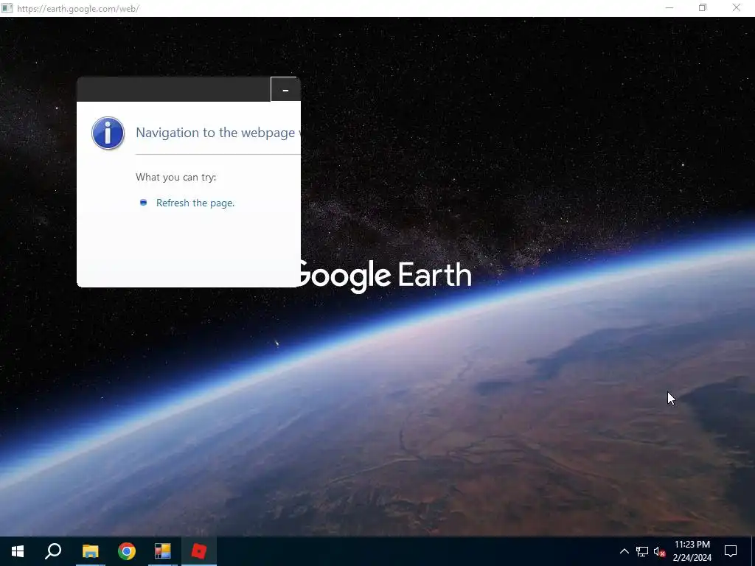This screenshot has height=566, width=755.
Task: Launch Google Chrome from taskbar
Action: 127,551
